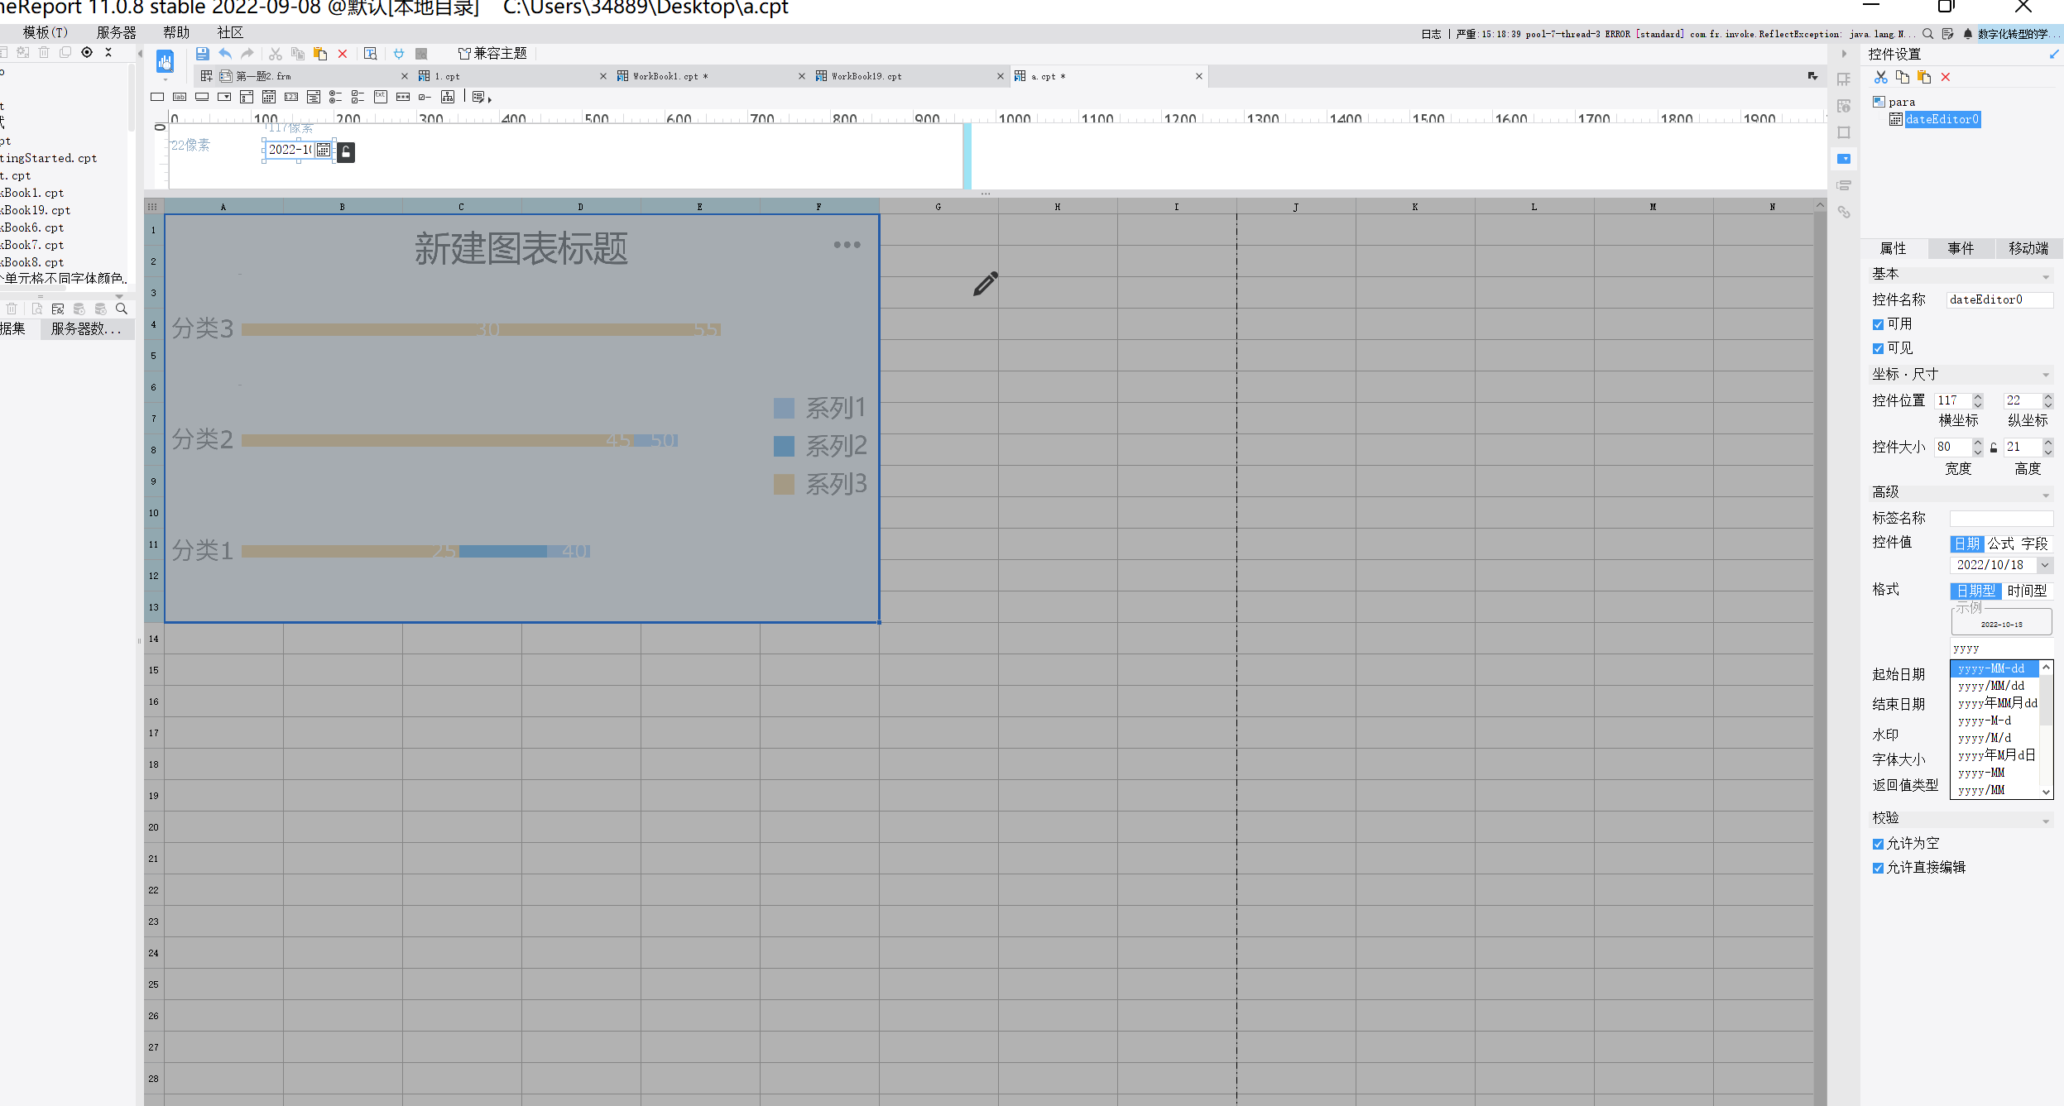
Task: Insert a dropdown combo box widget
Action: point(224,97)
